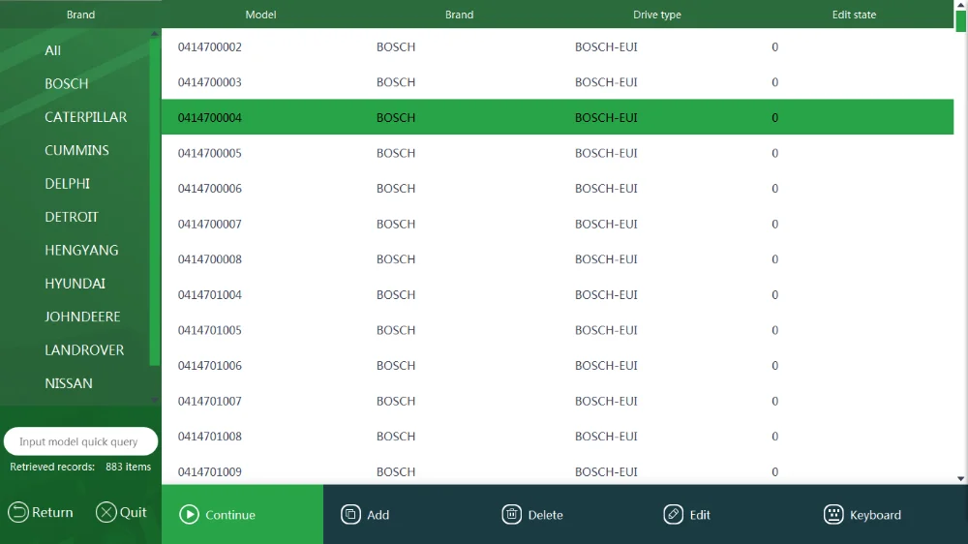This screenshot has width=968, height=544.
Task: Select model row 0414701005
Action: 558,330
